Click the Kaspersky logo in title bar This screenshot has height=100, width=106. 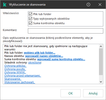[x=5, y=5]
